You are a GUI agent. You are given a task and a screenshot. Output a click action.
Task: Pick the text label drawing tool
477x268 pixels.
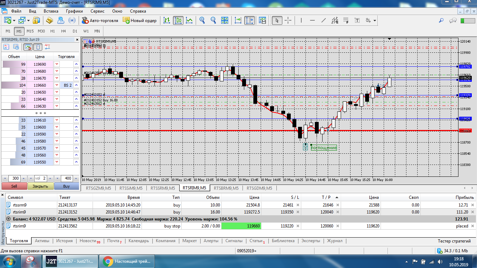(x=357, y=20)
